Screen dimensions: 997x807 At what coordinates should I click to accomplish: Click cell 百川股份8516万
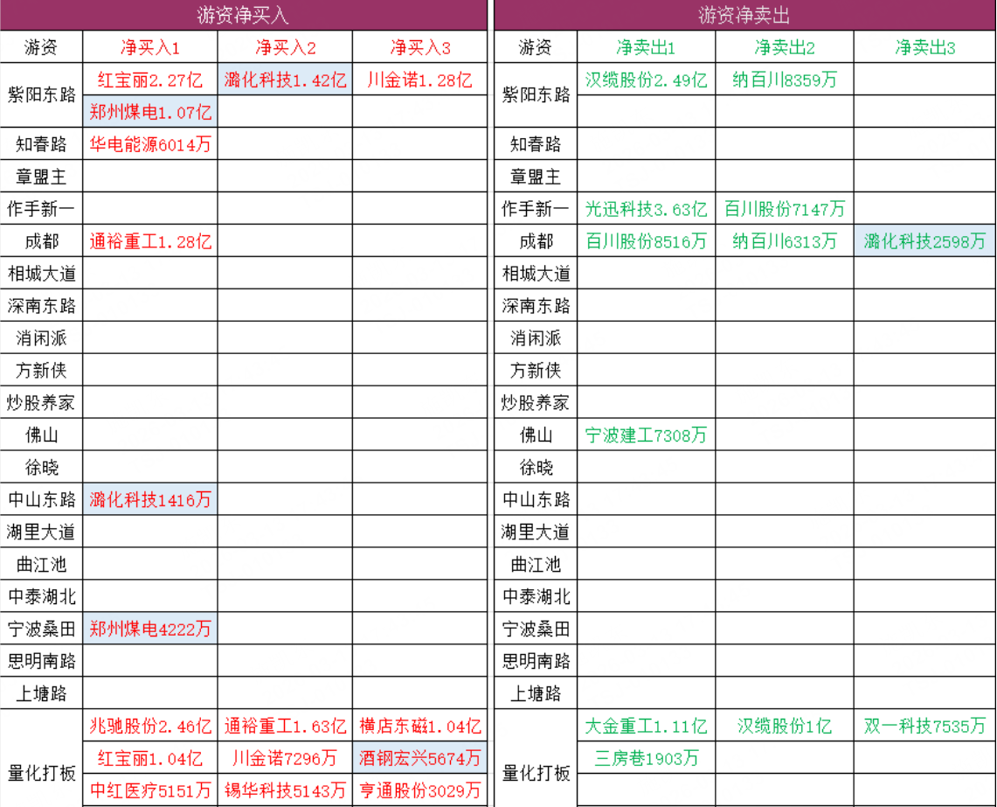pyautogui.click(x=646, y=241)
